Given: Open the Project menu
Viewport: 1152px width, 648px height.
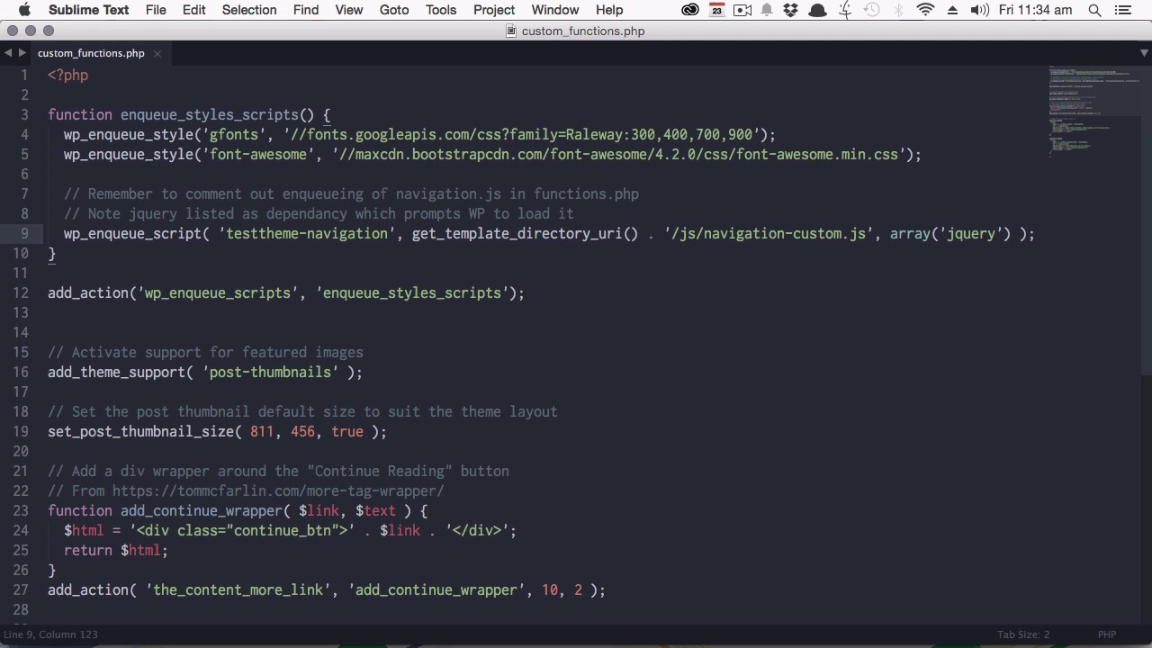Looking at the screenshot, I should tap(494, 10).
